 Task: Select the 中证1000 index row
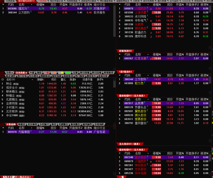(x=53, y=115)
